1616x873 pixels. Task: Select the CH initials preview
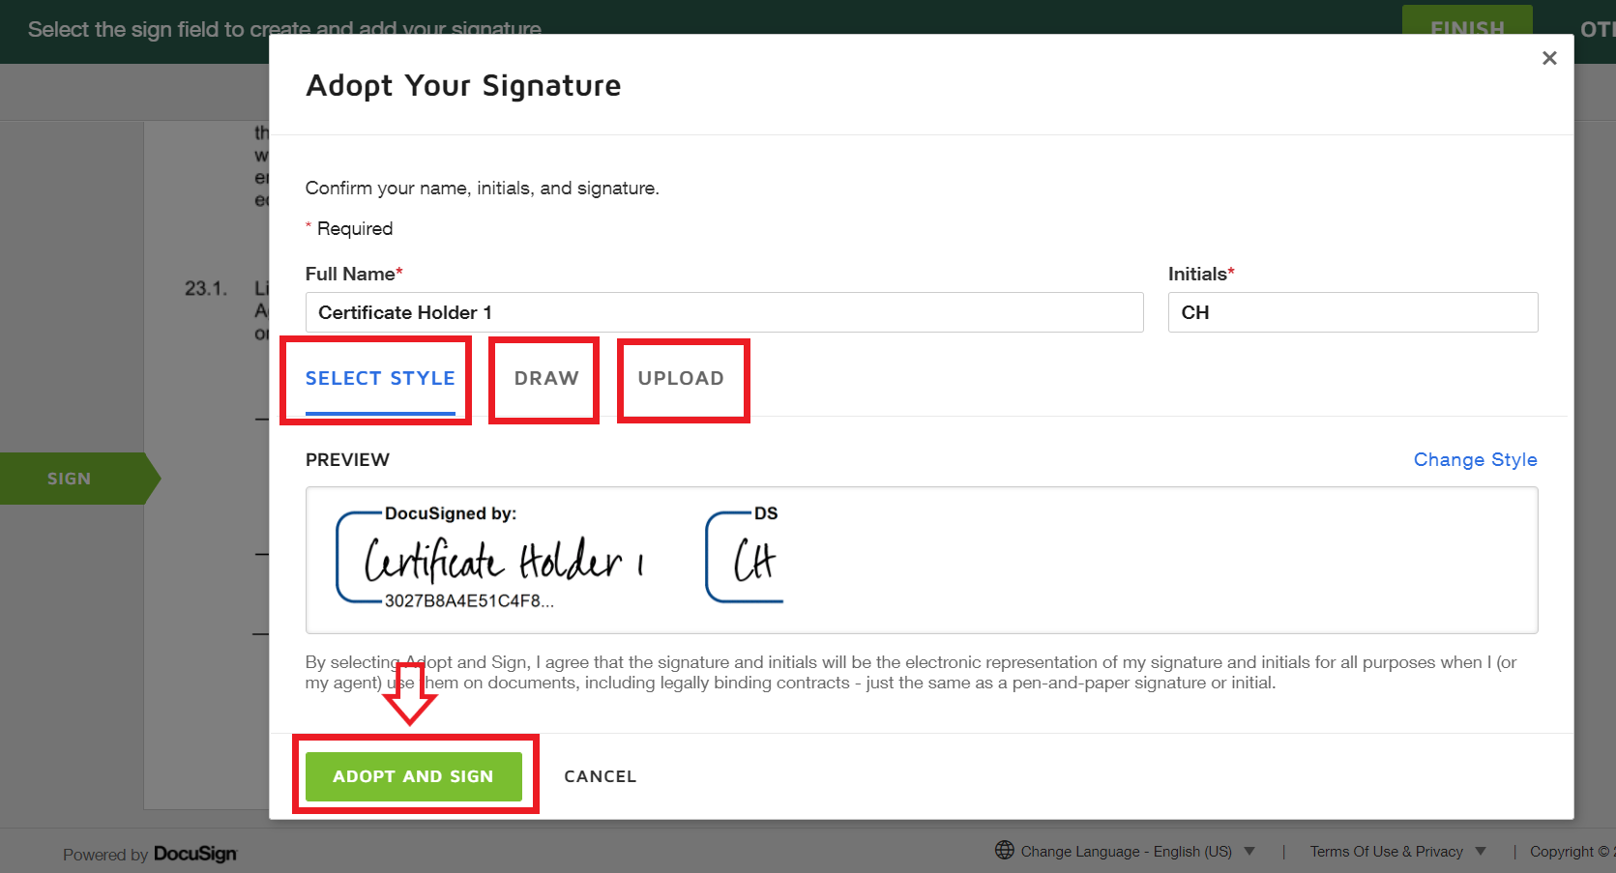click(745, 560)
